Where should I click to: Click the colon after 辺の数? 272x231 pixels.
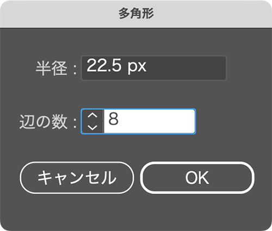click(75, 123)
